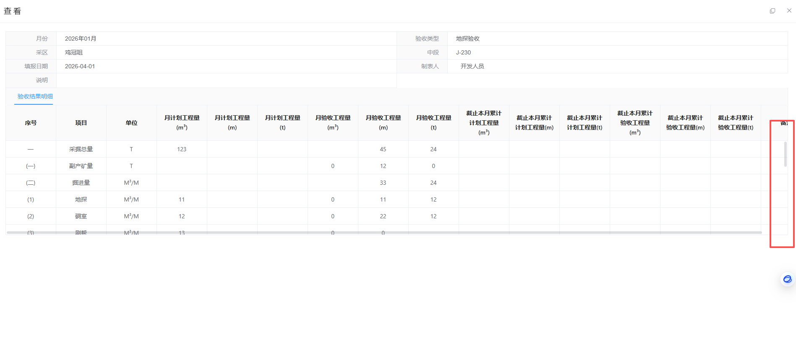The width and height of the screenshot is (796, 344).
Task: Click the 截止本月累计计划工程量(m³) column header
Action: (484, 123)
